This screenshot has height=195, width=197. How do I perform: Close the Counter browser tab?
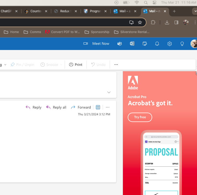(x=46, y=11)
